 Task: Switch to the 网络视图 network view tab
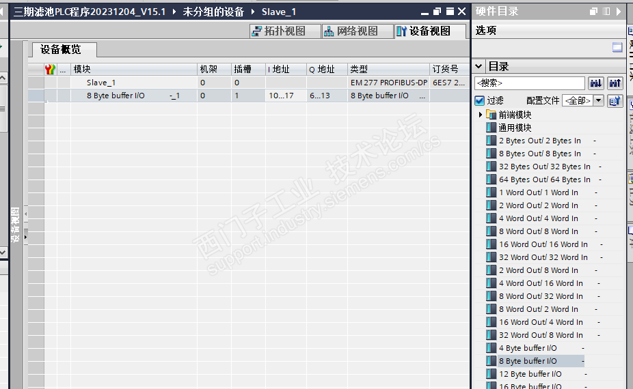(358, 31)
